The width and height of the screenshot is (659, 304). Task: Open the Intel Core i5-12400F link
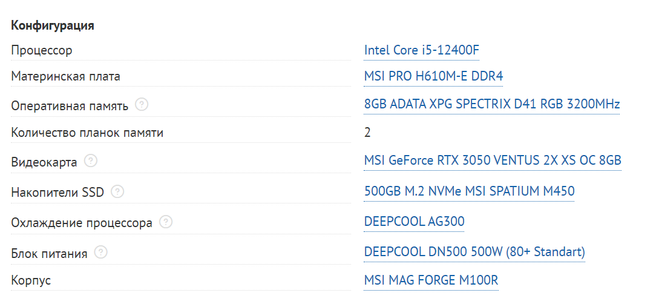pyautogui.click(x=422, y=50)
